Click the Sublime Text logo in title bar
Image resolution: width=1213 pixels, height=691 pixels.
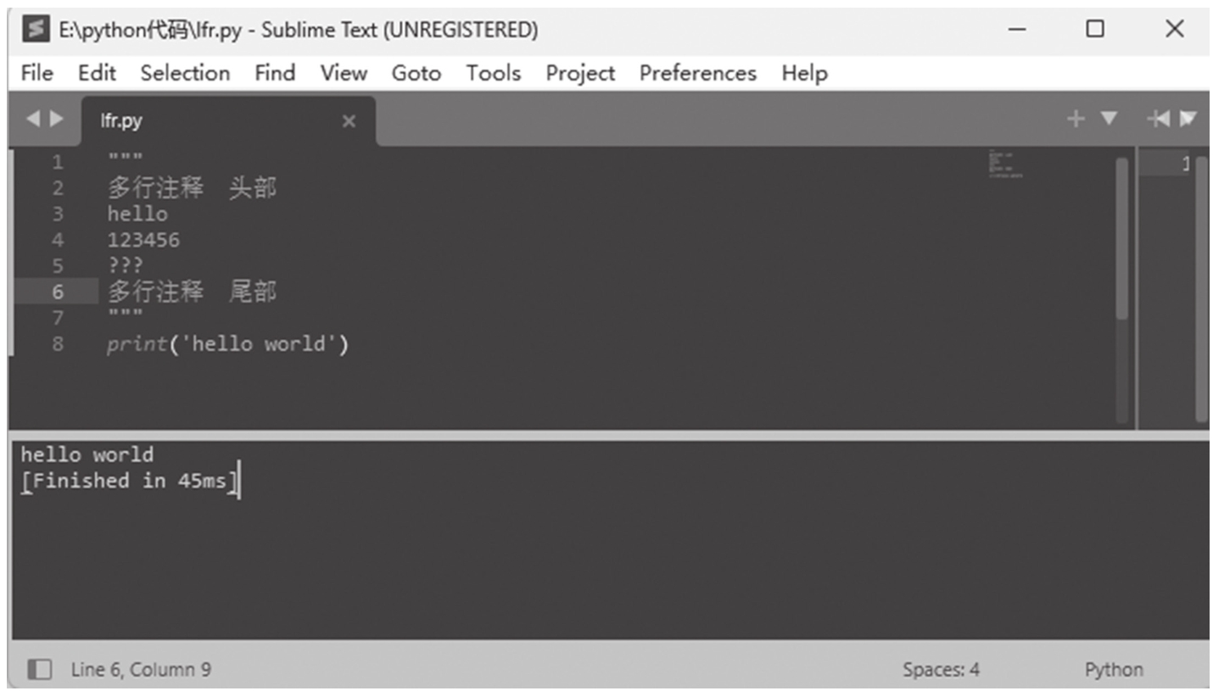(x=35, y=30)
